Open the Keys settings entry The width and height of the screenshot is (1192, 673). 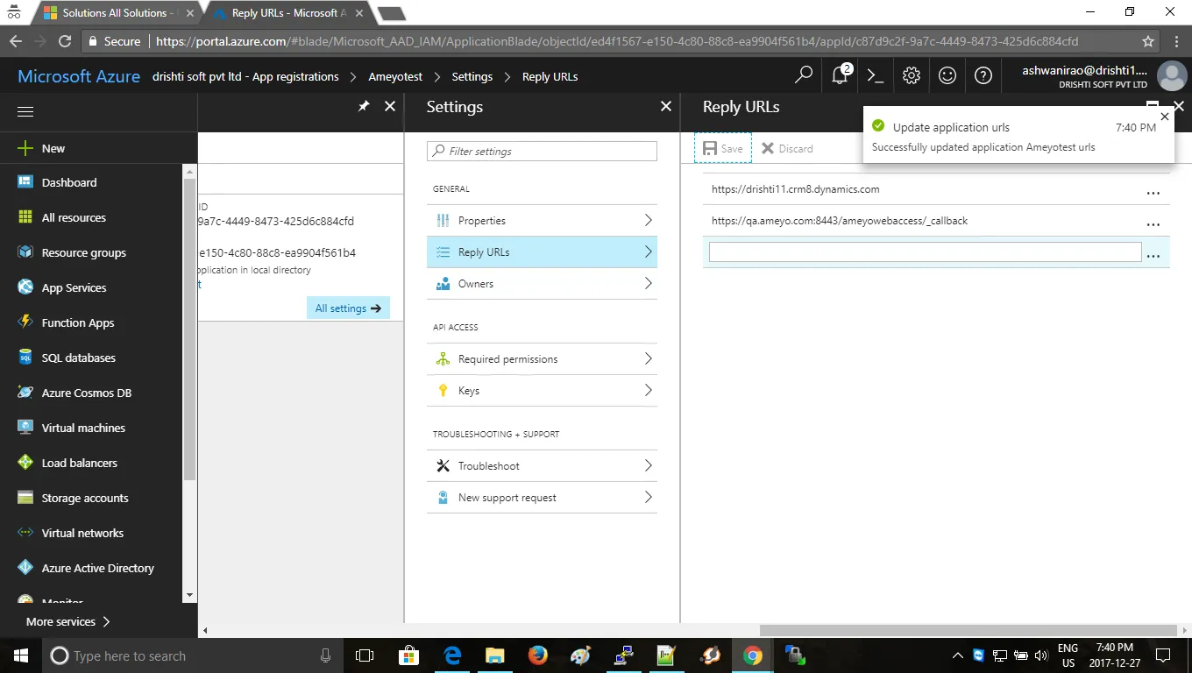(x=542, y=391)
